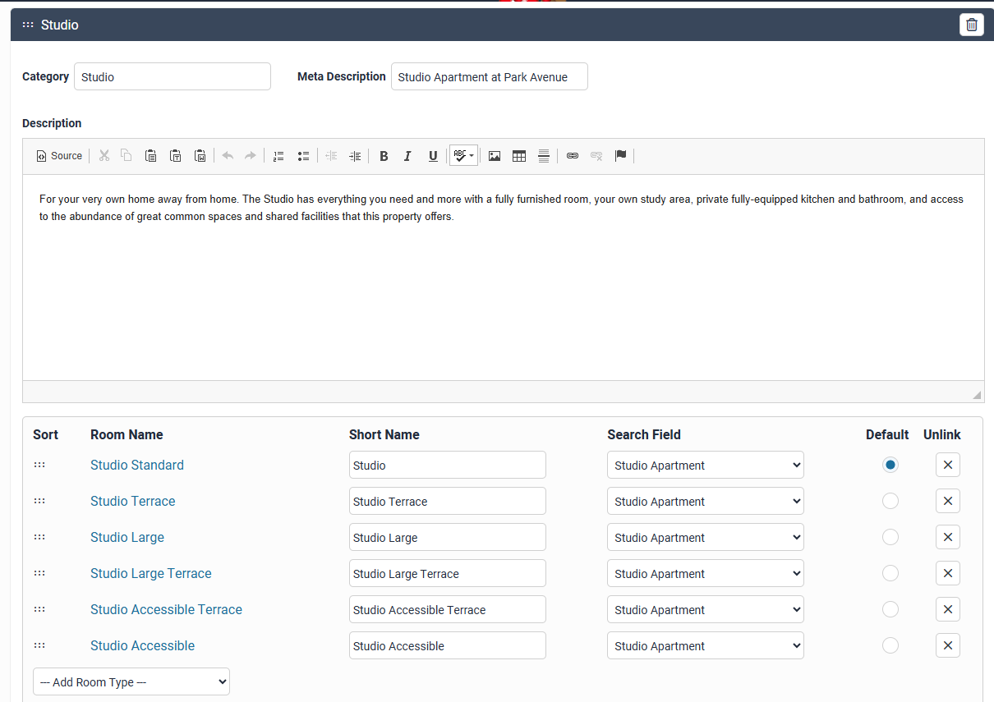Set Studio Terrace as the default room
Image resolution: width=994 pixels, height=702 pixels.
pyautogui.click(x=890, y=501)
